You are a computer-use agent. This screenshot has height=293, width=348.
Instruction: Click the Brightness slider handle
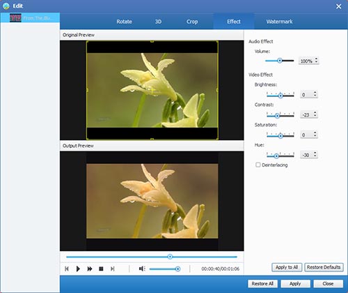tap(280, 96)
